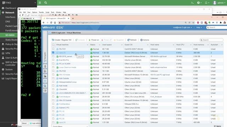Image resolution: width=227 pixels, height=127 pixels.
Task: Check the PC on VLAN4 row checkbox
Action: 53,64
